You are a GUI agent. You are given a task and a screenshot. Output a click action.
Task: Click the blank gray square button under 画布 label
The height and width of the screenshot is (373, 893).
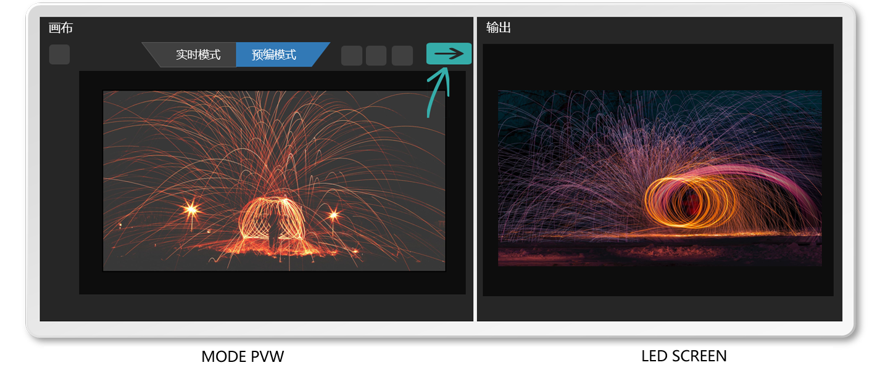[59, 54]
